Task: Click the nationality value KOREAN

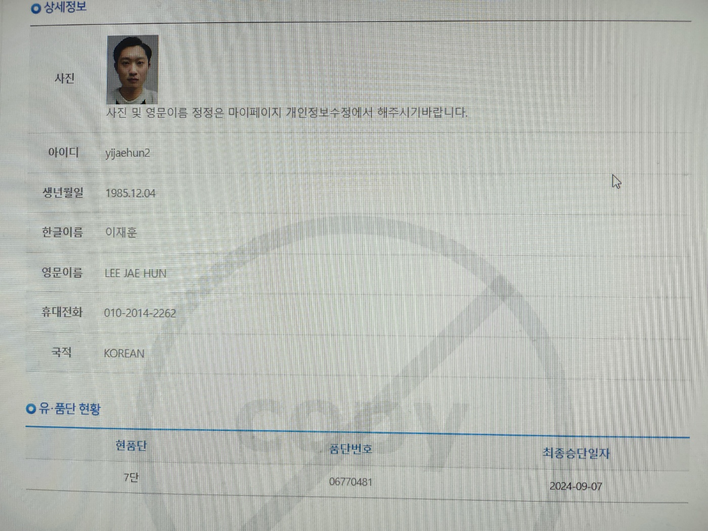Action: pos(124,353)
